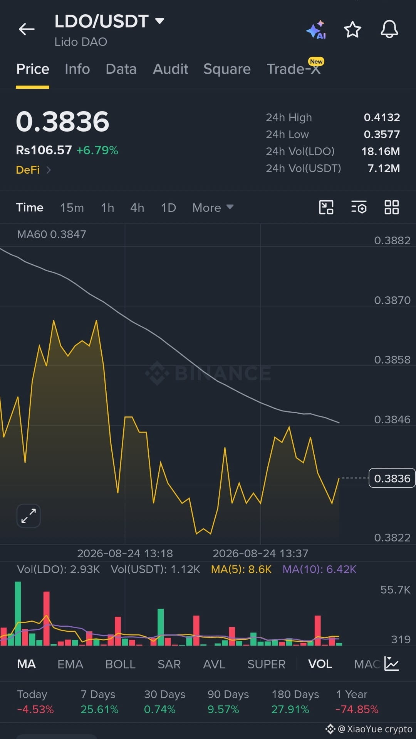The width and height of the screenshot is (416, 739).
Task: Toggle the SAR indicator
Action: [x=169, y=664]
